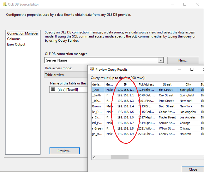
Task: Click the New... connection button
Action: click(x=183, y=60)
